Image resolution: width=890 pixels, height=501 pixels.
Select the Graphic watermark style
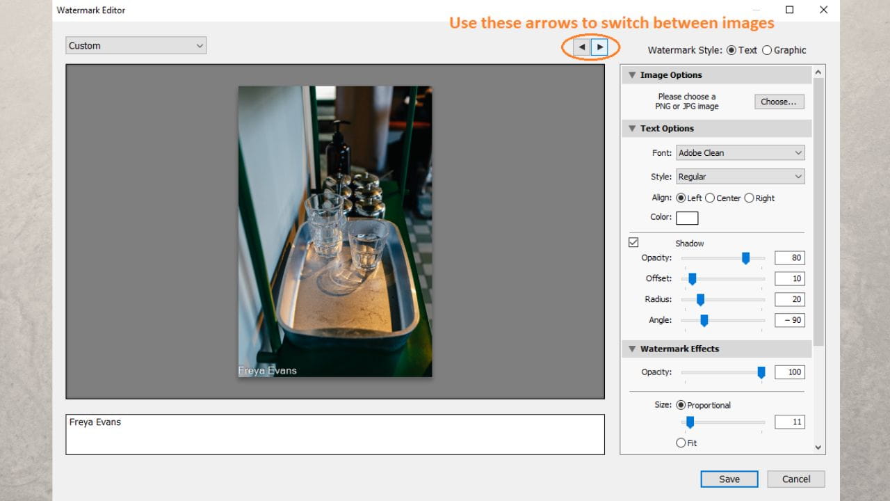(x=767, y=50)
